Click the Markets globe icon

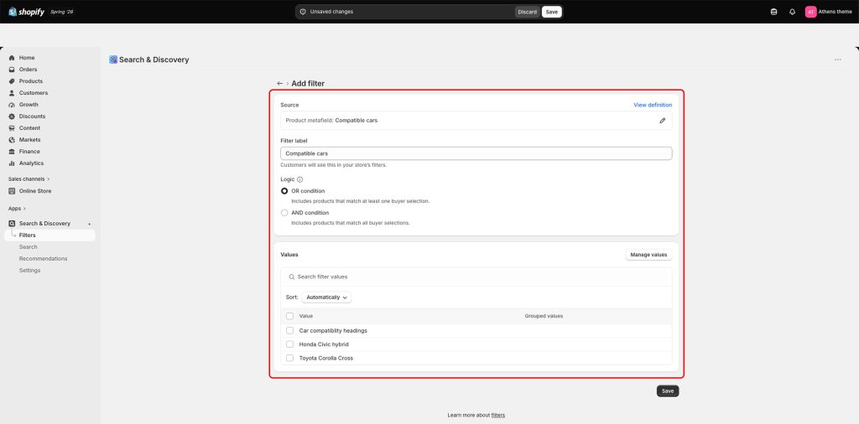tap(12, 140)
